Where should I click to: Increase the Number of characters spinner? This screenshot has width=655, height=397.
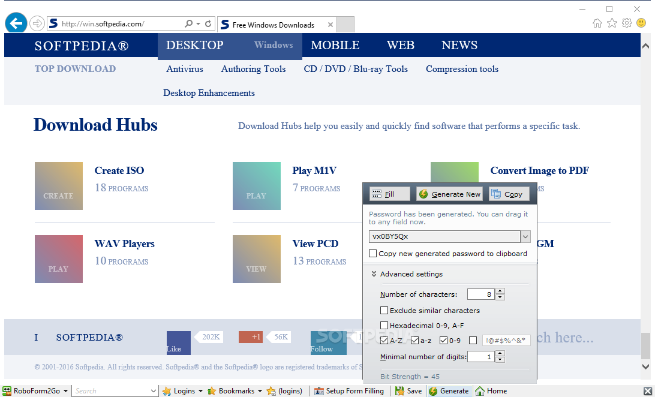point(500,291)
